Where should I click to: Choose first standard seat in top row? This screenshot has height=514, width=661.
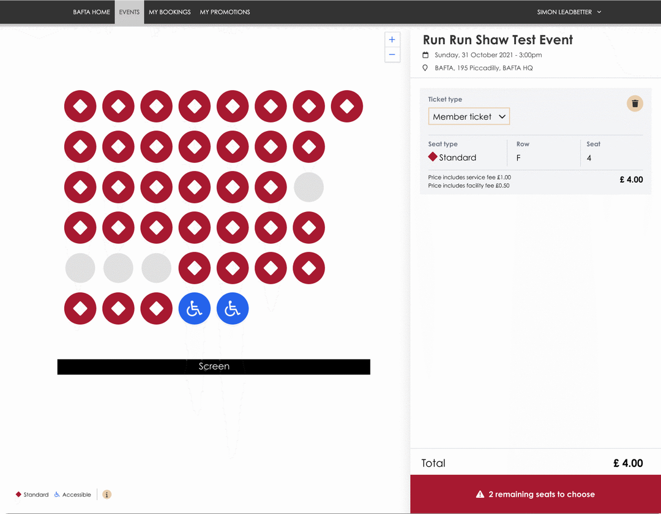click(80, 107)
